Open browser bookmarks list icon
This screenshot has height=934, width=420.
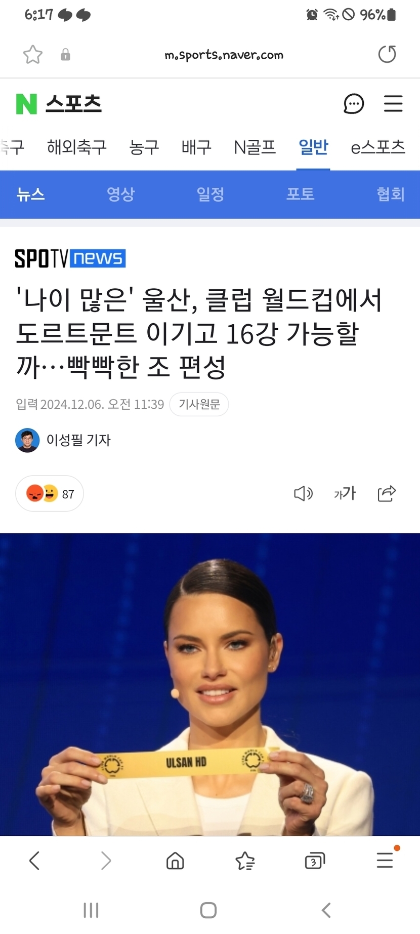point(245,861)
